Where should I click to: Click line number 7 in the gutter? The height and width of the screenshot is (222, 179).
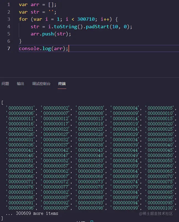click(9, 48)
